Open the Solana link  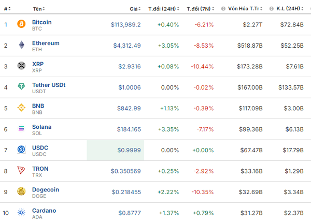(x=42, y=127)
